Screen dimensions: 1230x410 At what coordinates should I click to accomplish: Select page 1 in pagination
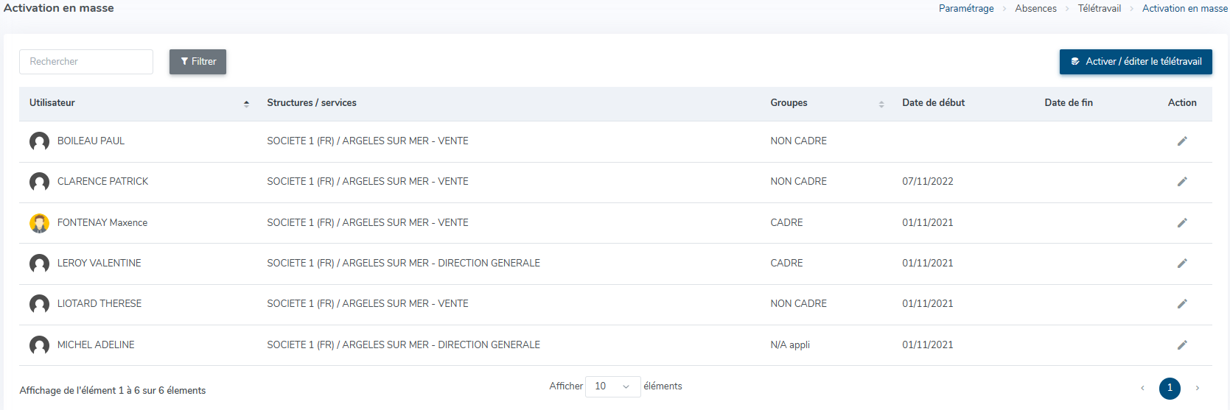click(x=1170, y=388)
